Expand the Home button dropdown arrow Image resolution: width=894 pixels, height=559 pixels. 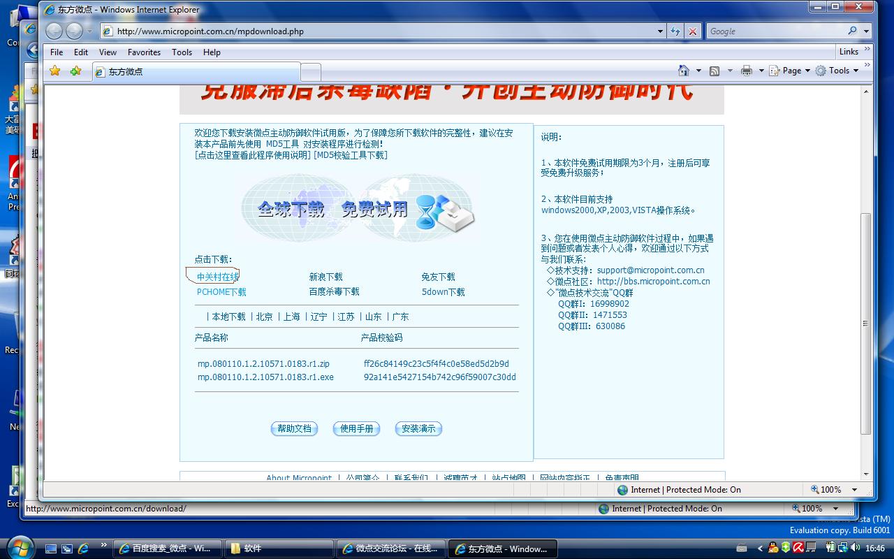coord(698,71)
